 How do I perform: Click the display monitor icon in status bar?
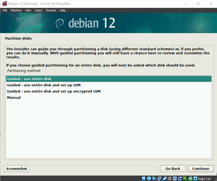pos(175,178)
